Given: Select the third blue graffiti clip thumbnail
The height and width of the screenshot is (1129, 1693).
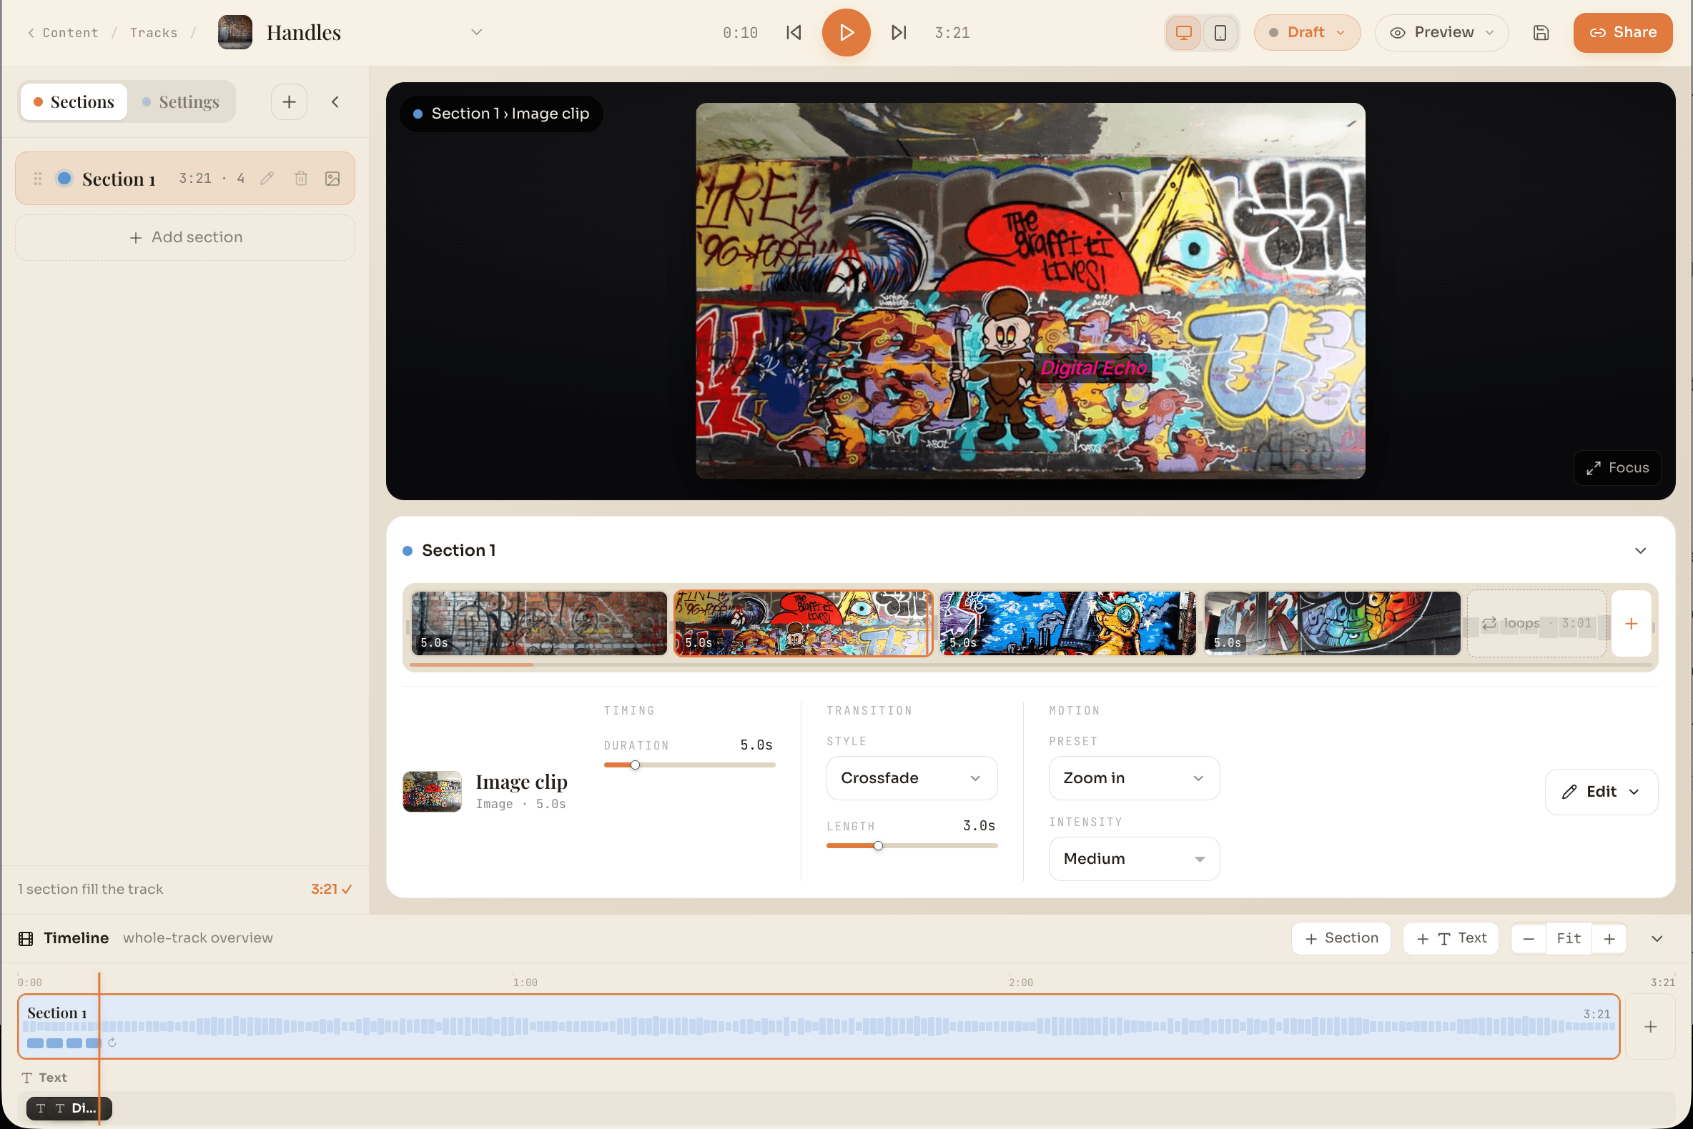Looking at the screenshot, I should (x=1067, y=624).
